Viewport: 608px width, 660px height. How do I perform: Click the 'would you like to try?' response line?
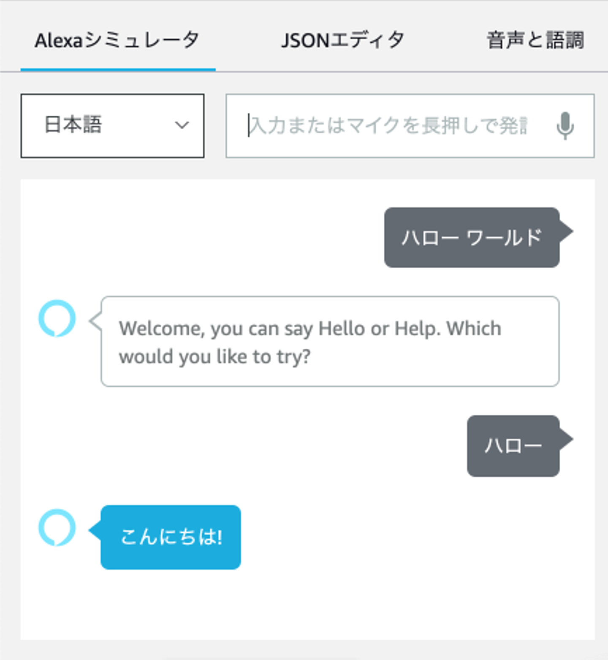[x=214, y=357]
